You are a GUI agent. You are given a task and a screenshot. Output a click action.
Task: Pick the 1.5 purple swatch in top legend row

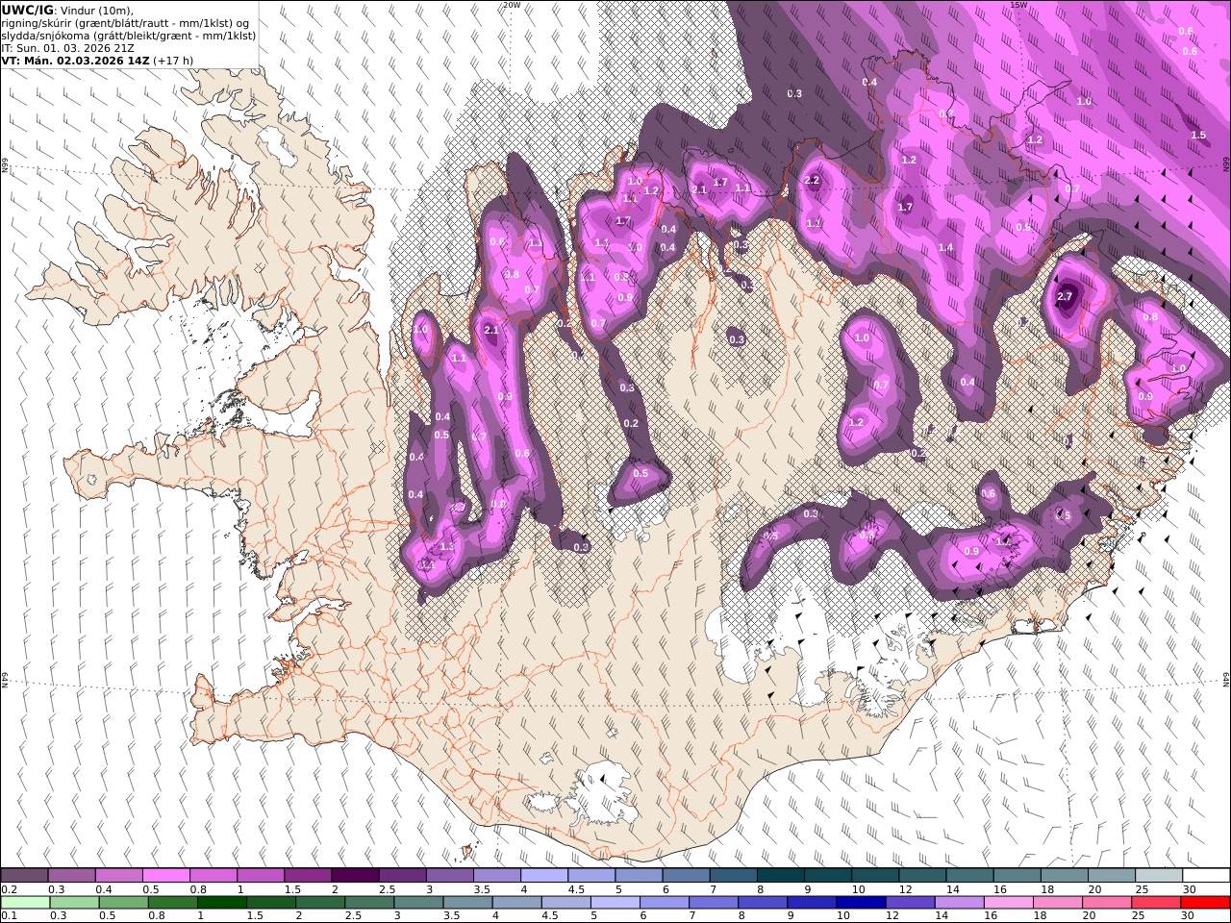tap(308, 876)
